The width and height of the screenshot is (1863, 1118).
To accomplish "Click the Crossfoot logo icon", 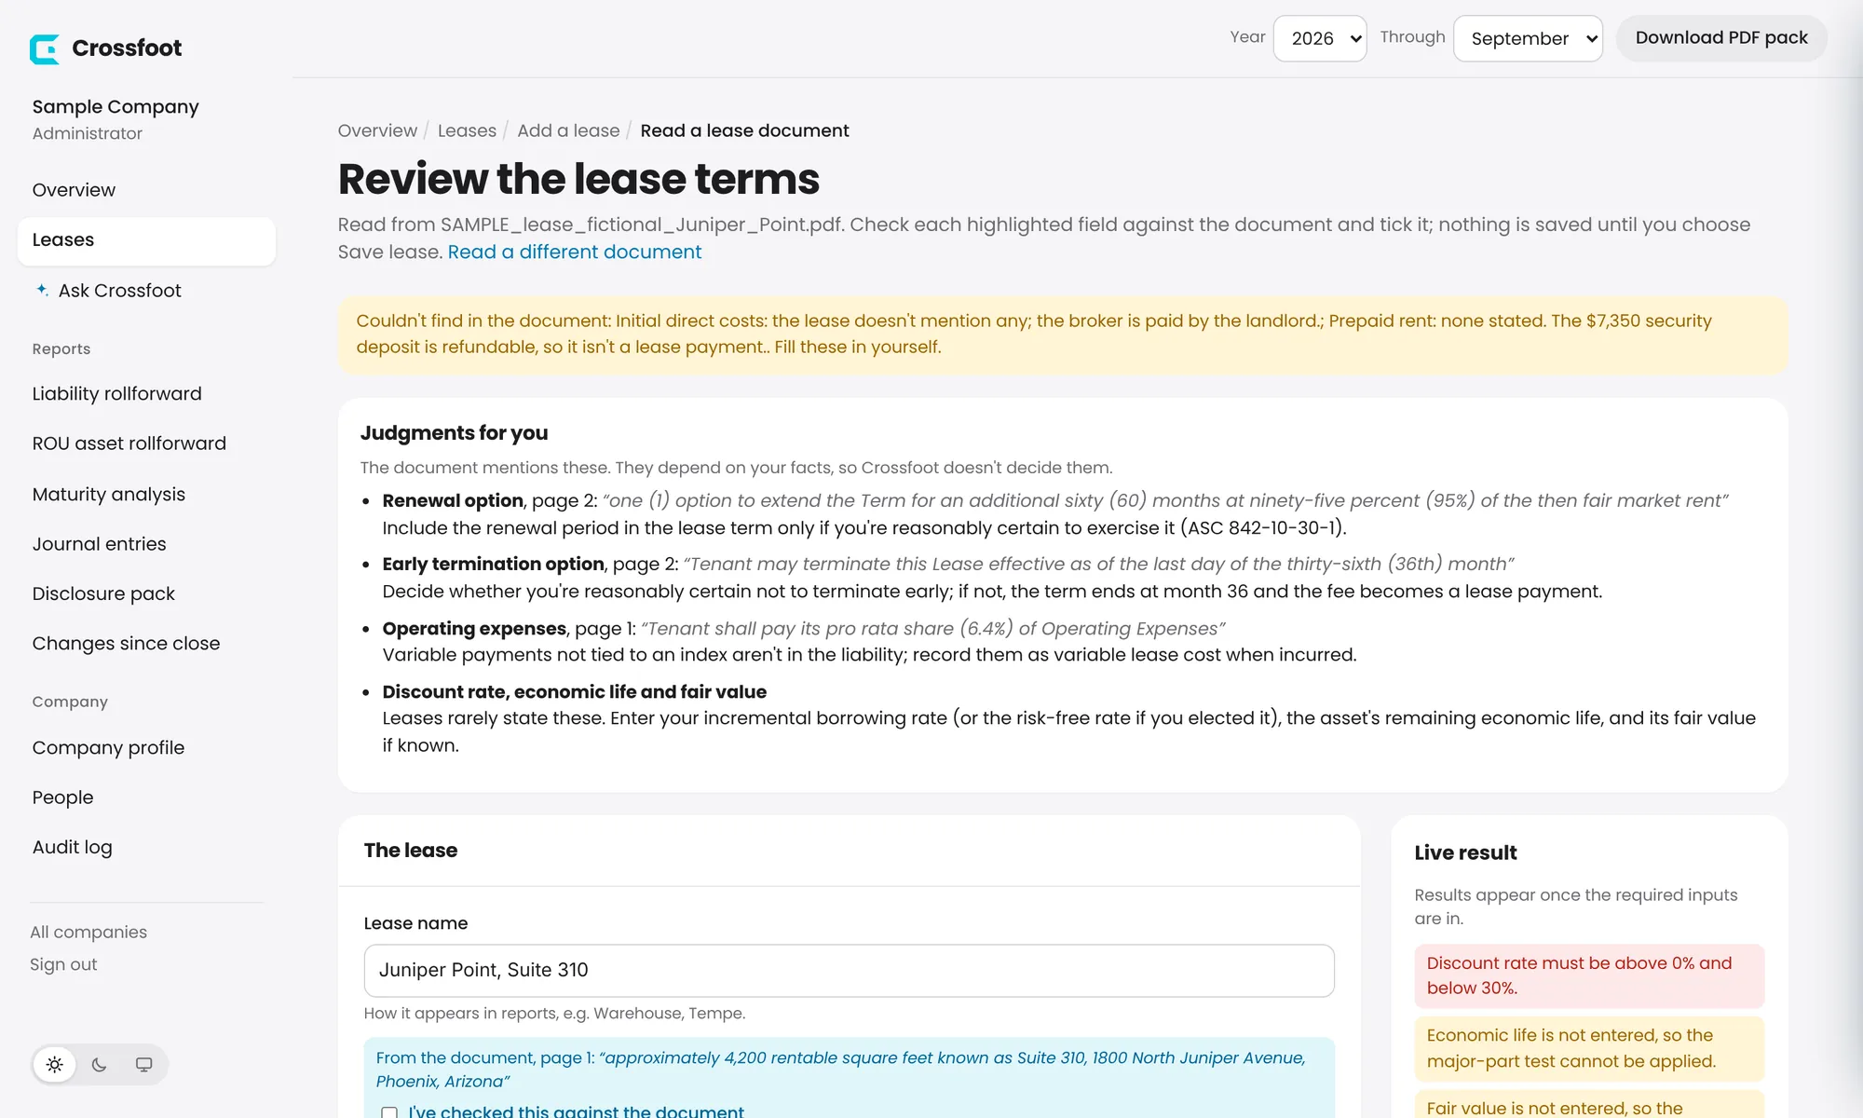I will pyautogui.click(x=44, y=48).
